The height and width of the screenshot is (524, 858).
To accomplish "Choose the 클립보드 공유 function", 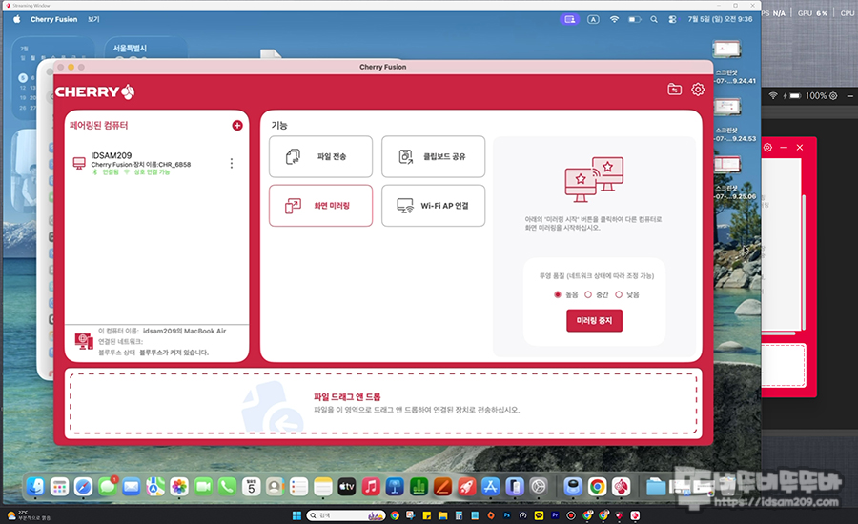I will pos(433,156).
